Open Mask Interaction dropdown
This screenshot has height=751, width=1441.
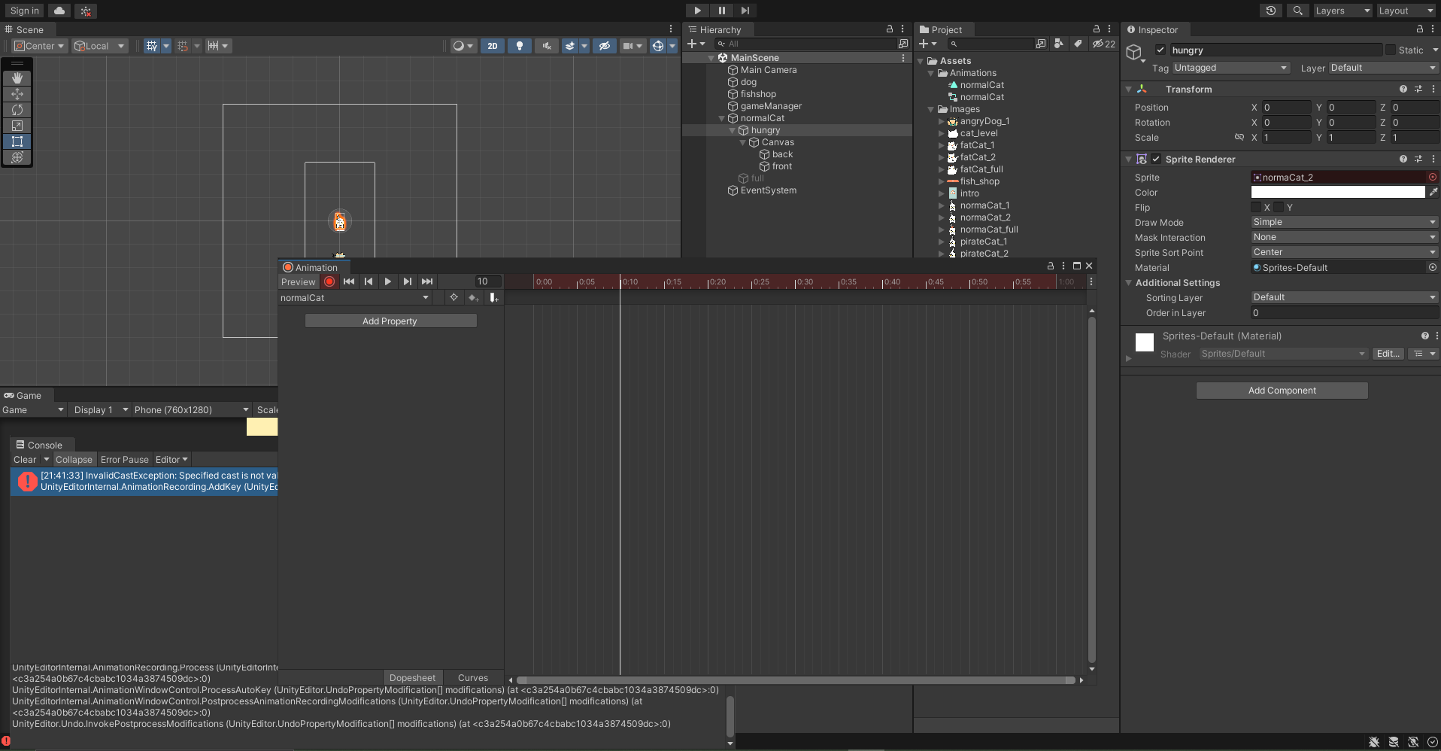[1345, 238]
